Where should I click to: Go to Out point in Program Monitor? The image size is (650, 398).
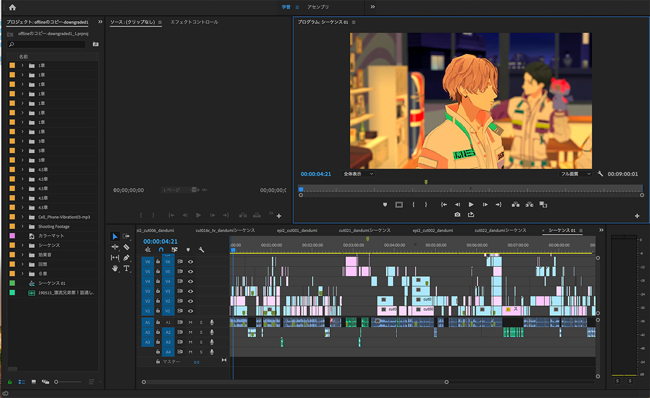[499, 205]
